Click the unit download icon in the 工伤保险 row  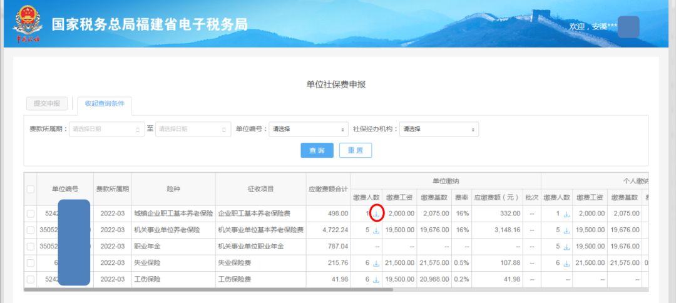(x=376, y=280)
